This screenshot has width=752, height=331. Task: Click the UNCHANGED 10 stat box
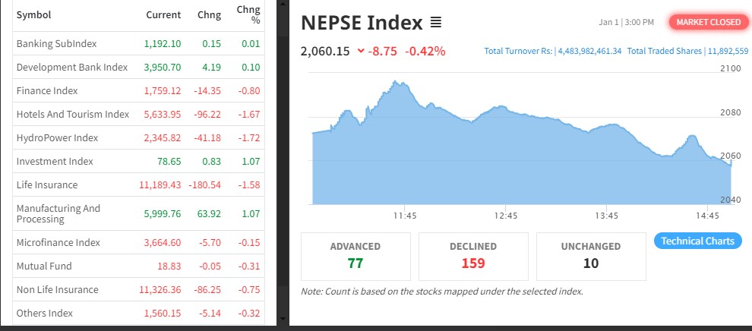coord(590,256)
